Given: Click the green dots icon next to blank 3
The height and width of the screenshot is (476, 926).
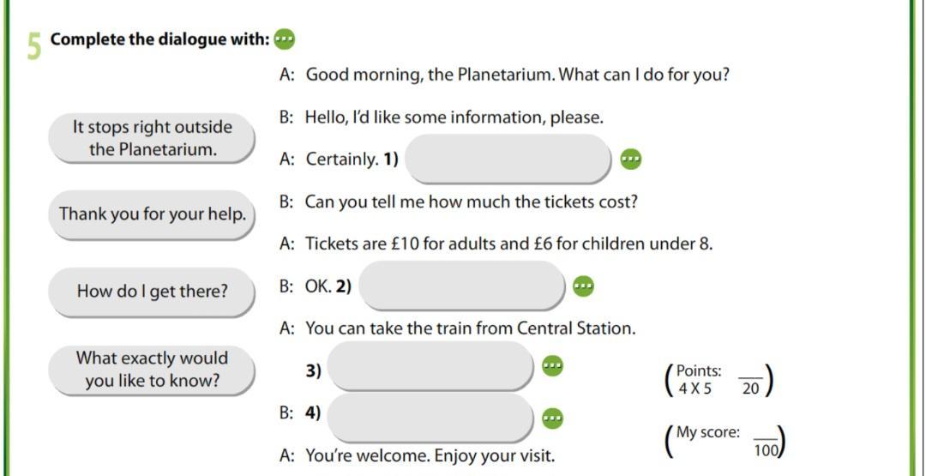Looking at the screenshot, I should tap(553, 365).
